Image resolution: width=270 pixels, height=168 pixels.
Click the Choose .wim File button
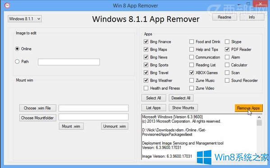tap(37, 108)
